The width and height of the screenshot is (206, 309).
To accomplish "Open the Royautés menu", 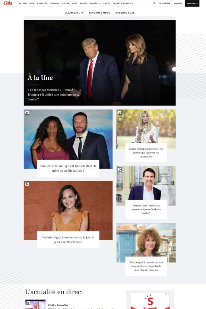I will click(x=42, y=3).
